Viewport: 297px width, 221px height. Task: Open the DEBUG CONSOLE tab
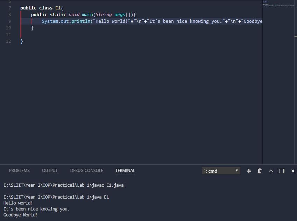[x=86, y=171]
